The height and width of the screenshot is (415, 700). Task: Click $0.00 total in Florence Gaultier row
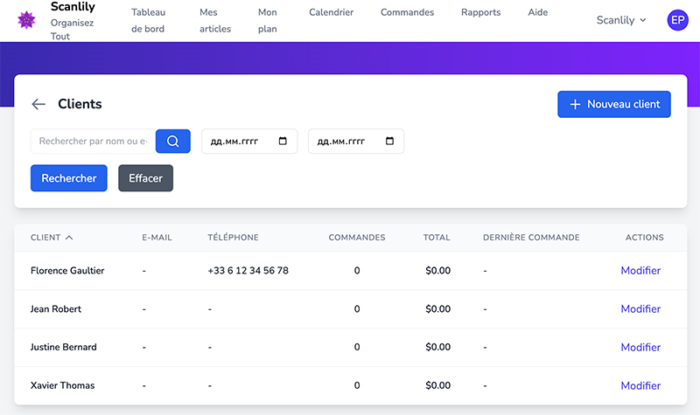[x=438, y=271]
